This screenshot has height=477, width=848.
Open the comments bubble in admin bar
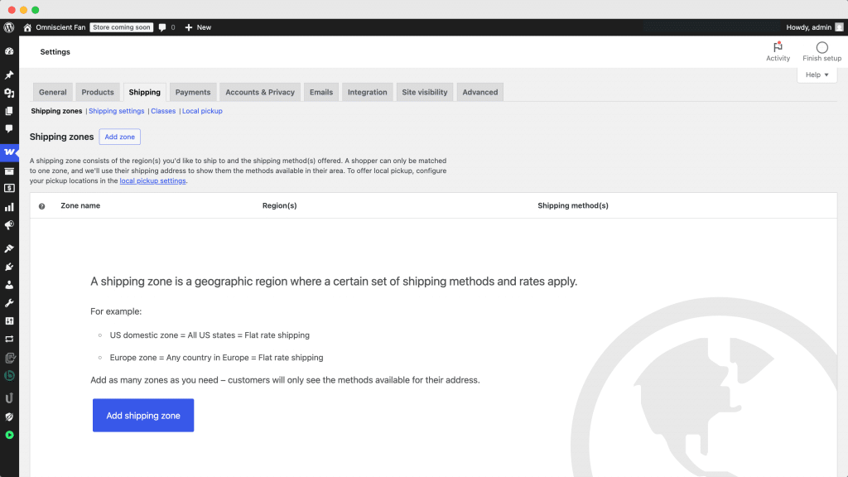(162, 27)
